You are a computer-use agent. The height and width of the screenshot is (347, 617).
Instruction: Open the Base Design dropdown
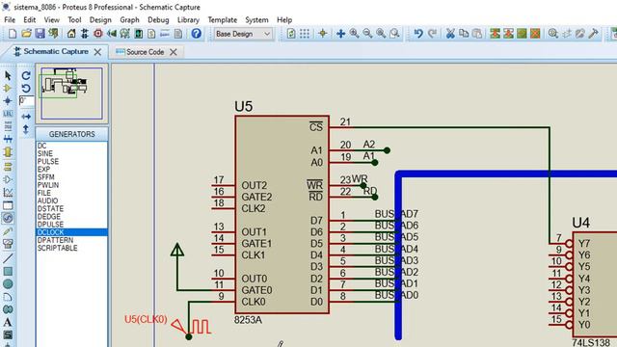click(x=243, y=34)
